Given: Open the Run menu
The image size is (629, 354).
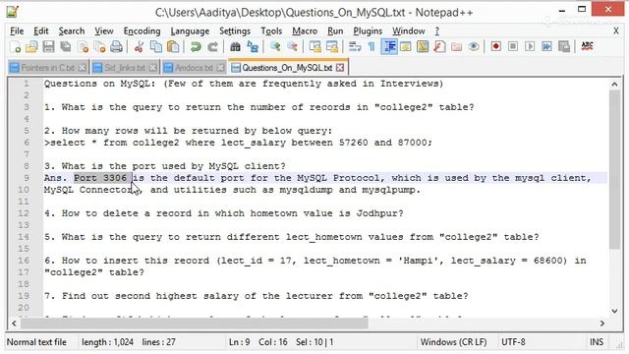Looking at the screenshot, I should (x=335, y=30).
